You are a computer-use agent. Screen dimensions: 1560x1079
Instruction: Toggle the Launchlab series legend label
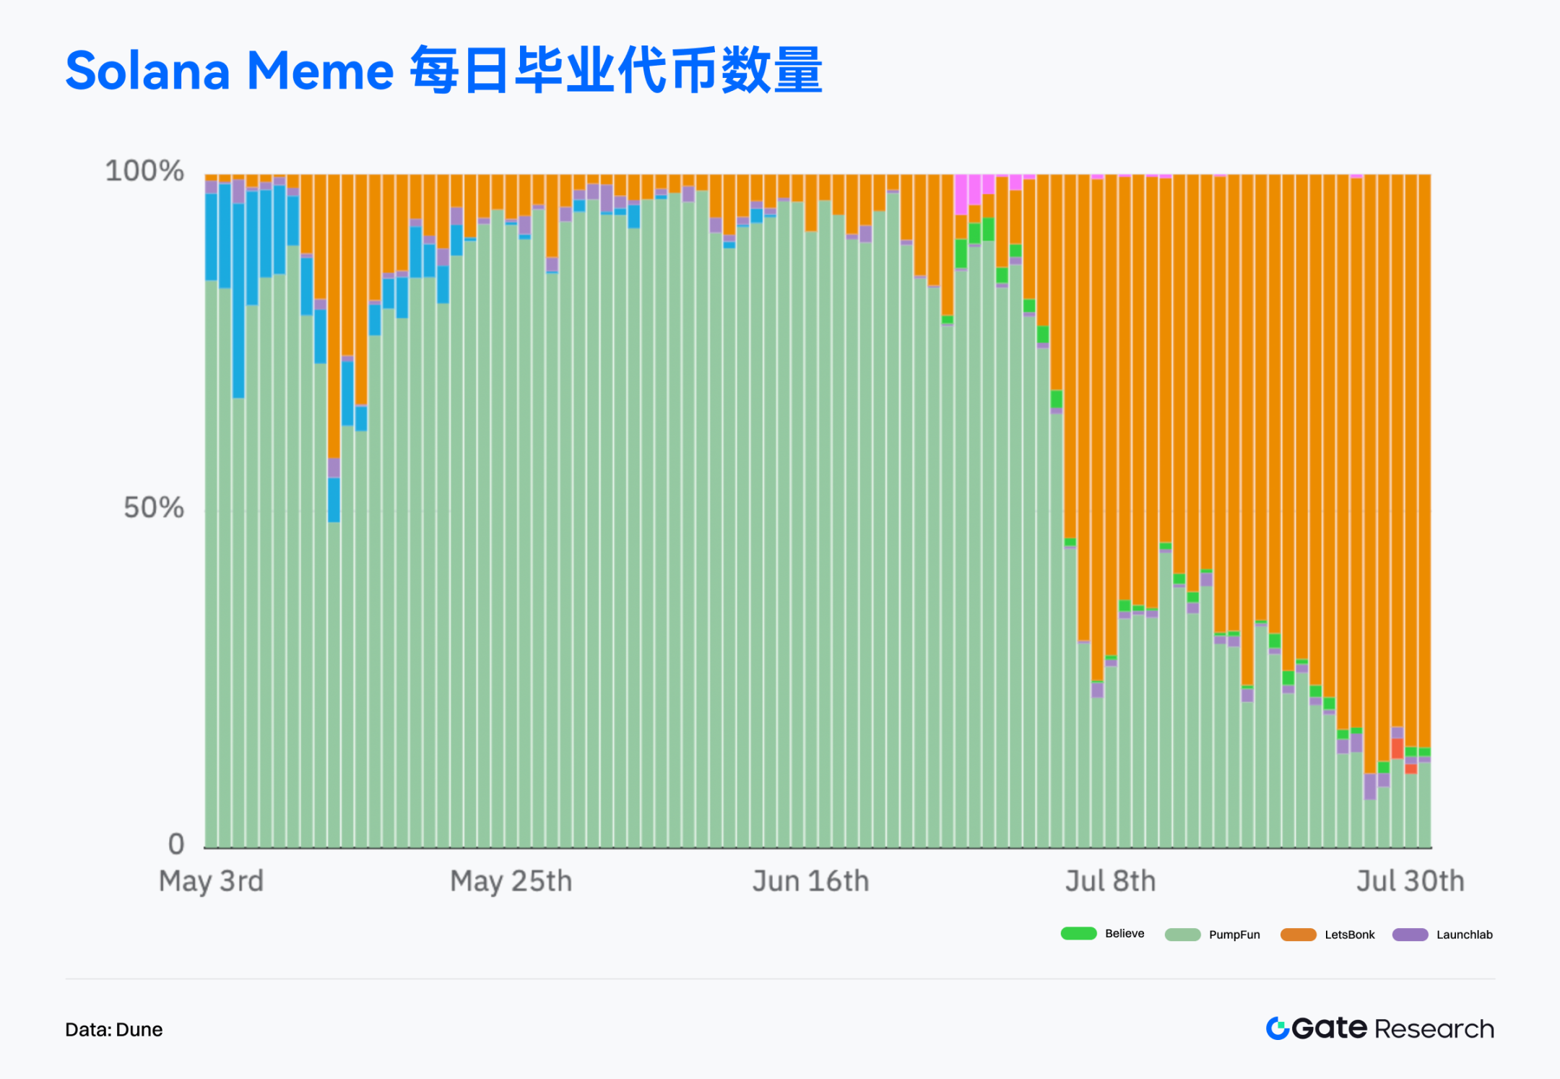pyautogui.click(x=1464, y=935)
